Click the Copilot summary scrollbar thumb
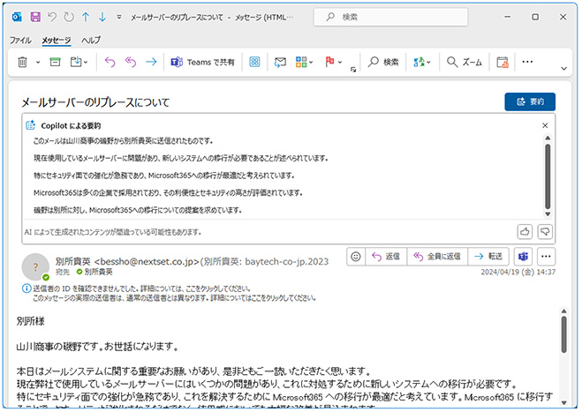The height and width of the screenshot is (412, 582). point(548,176)
